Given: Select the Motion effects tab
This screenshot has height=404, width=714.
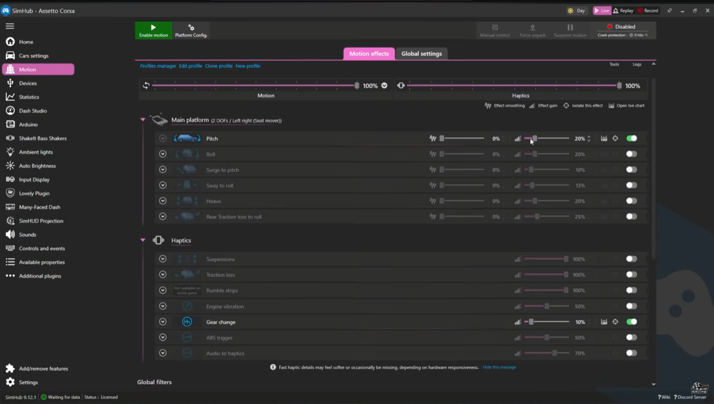Looking at the screenshot, I should click(369, 53).
